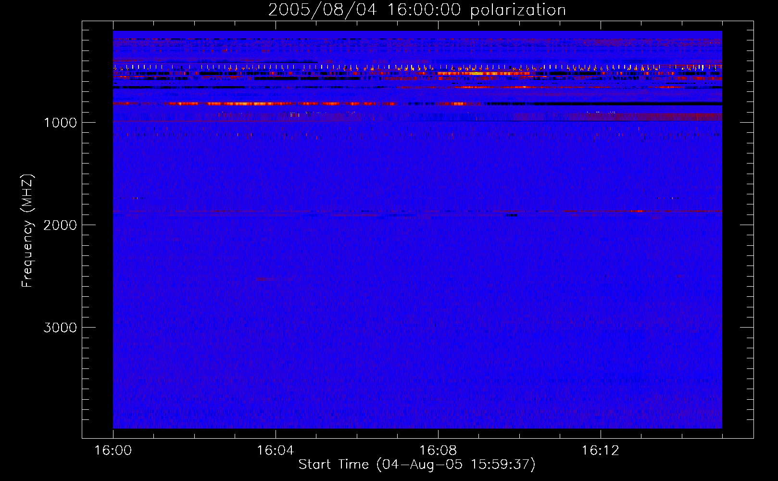Click the 'Start Time (04-Aug-05 15:59:37)' label

417,465
